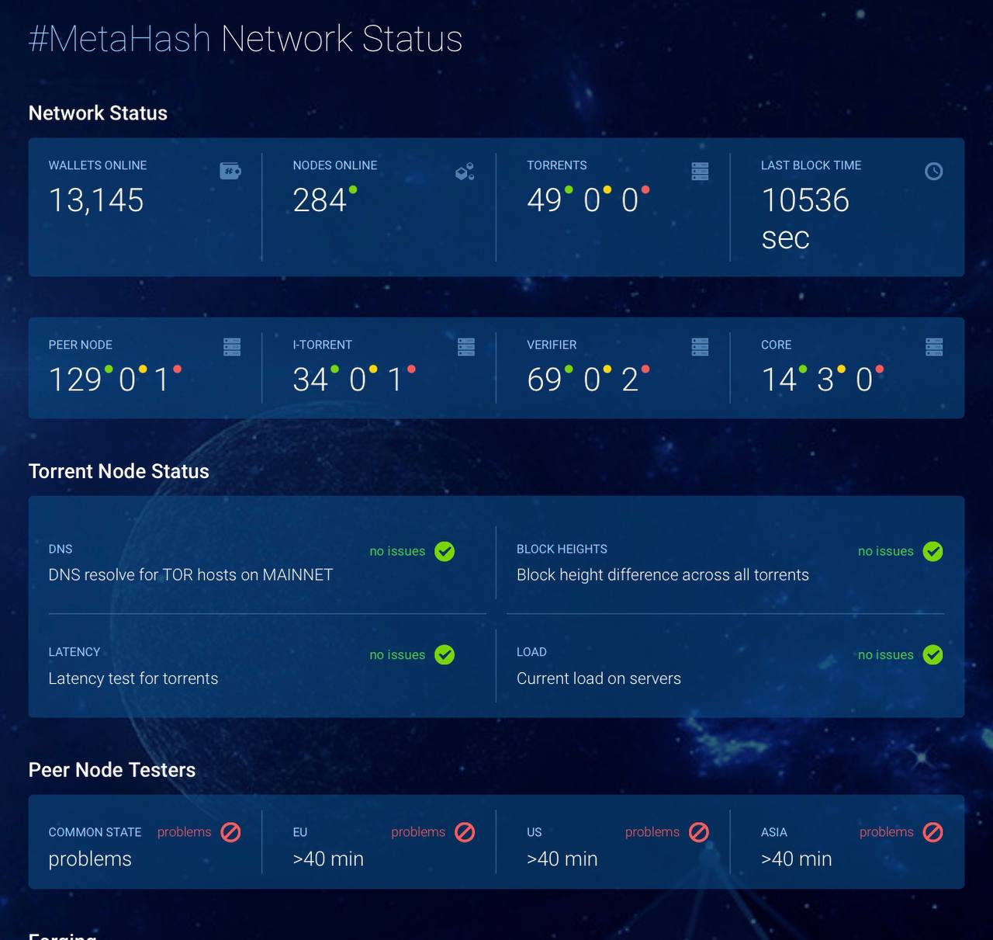Viewport: 993px width, 940px height.
Task: Click the green checkmark for DNS status
Action: pos(445,551)
